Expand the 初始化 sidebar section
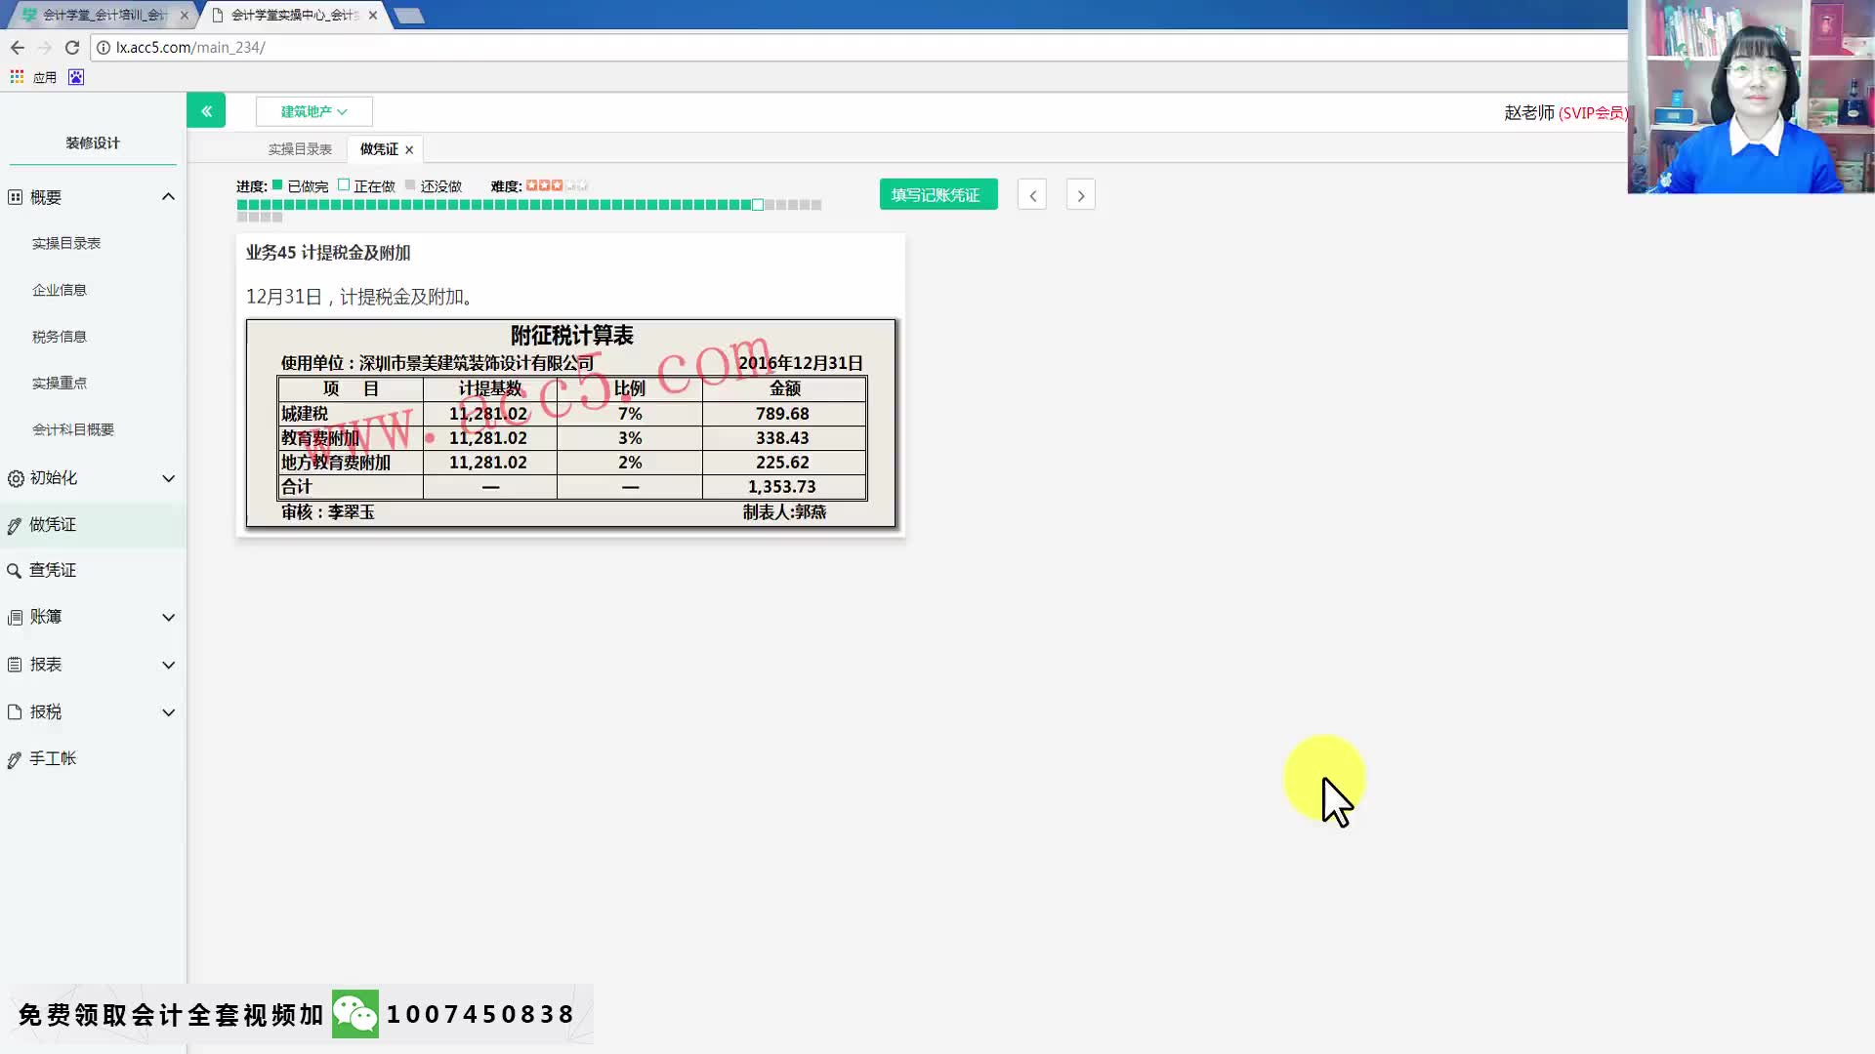This screenshot has width=1875, height=1054. tap(168, 478)
